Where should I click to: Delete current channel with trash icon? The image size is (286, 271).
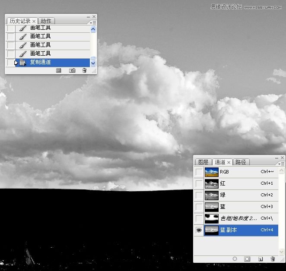pos(273,259)
